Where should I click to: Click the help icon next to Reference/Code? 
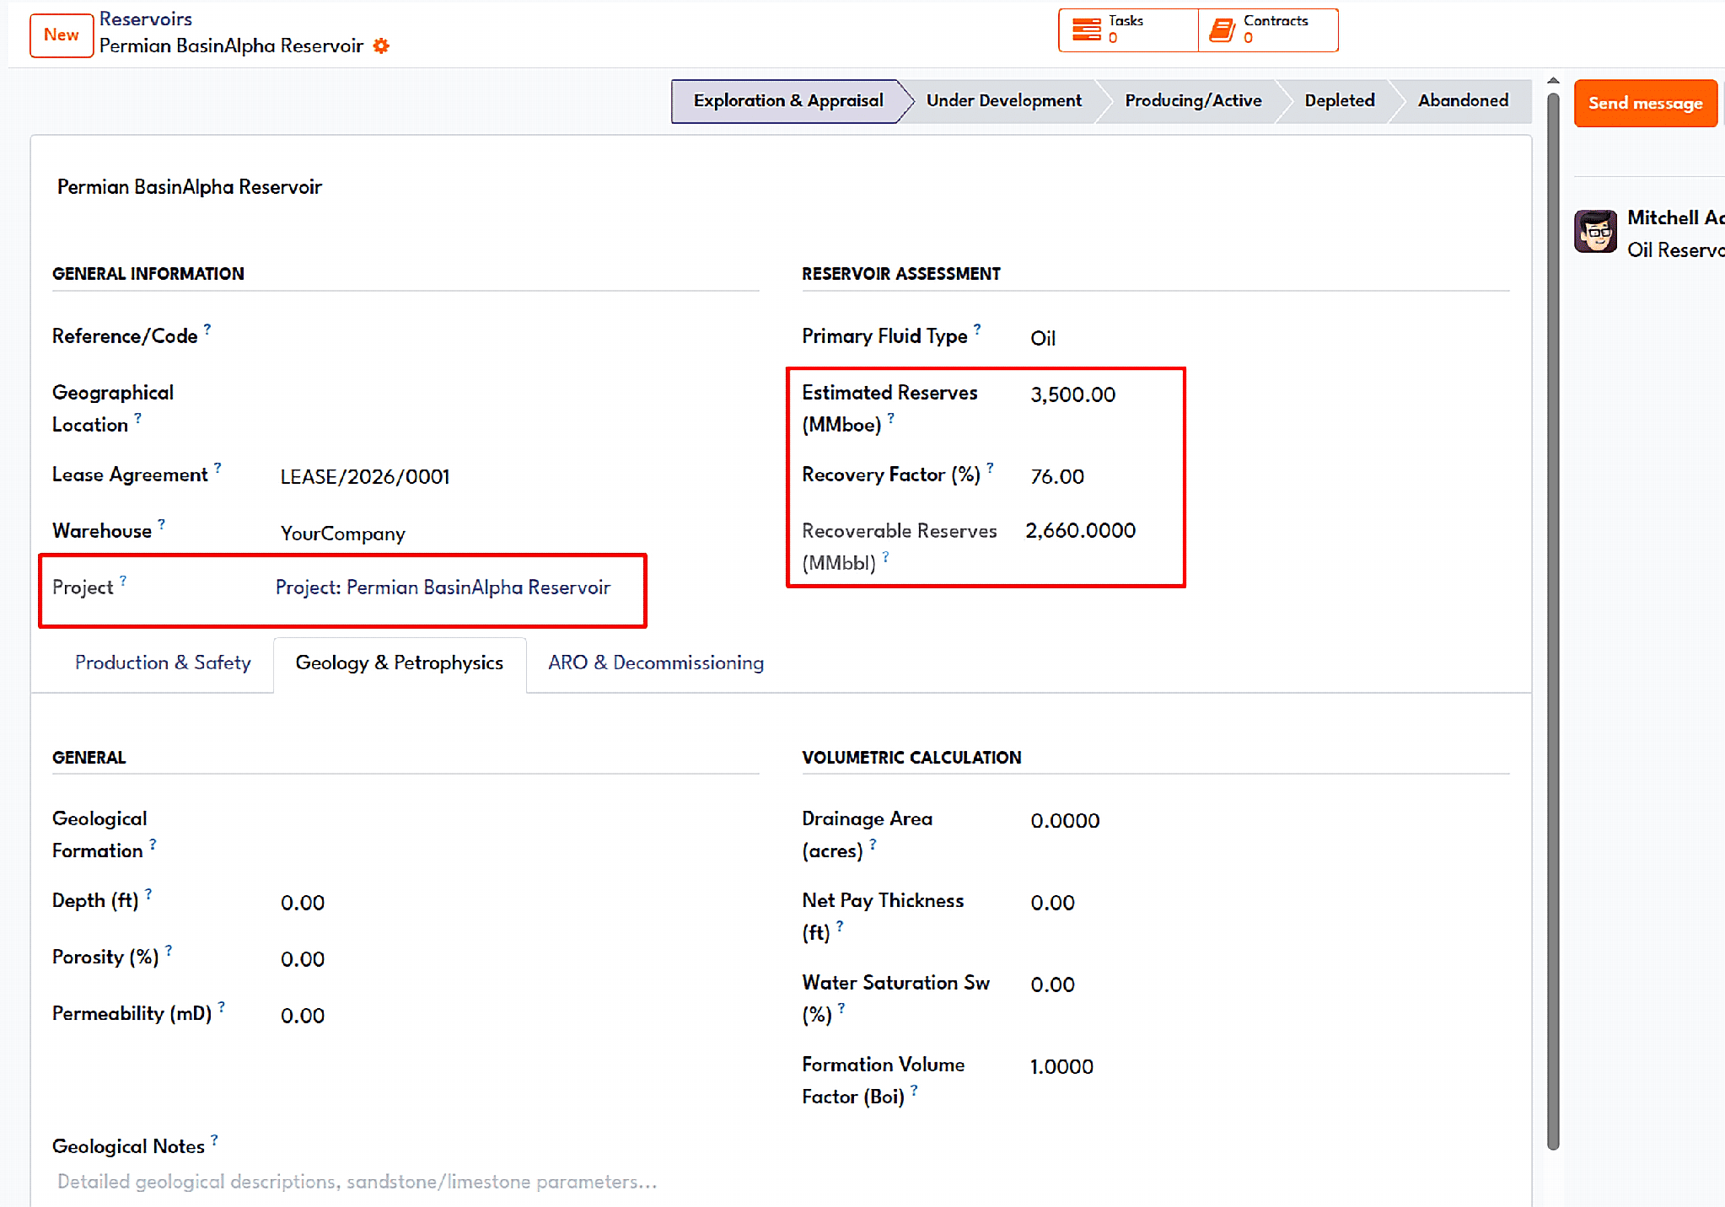(207, 329)
